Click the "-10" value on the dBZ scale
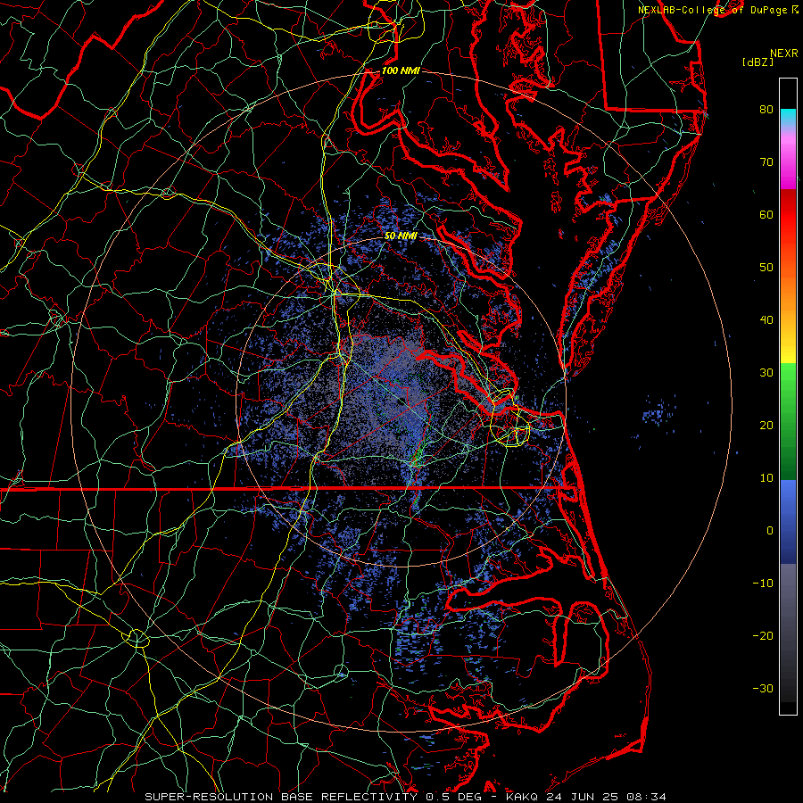 click(x=763, y=584)
